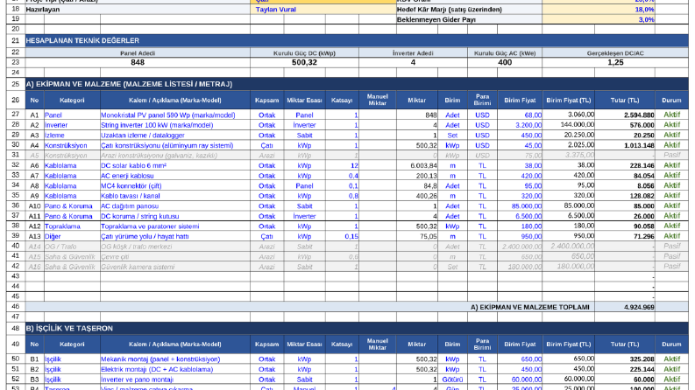Click row header number 46
The height and width of the screenshot is (390, 695).
pos(16,306)
